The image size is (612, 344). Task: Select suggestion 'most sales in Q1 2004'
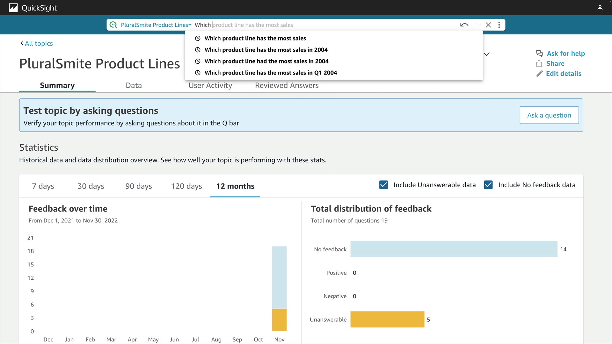[271, 73]
